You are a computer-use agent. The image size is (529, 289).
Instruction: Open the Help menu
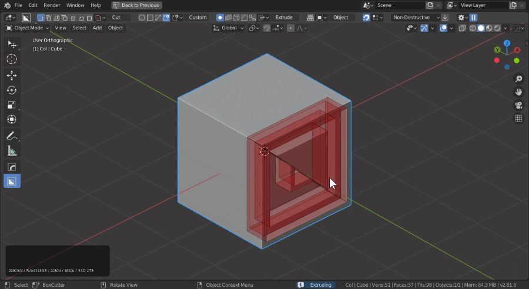pyautogui.click(x=96, y=5)
